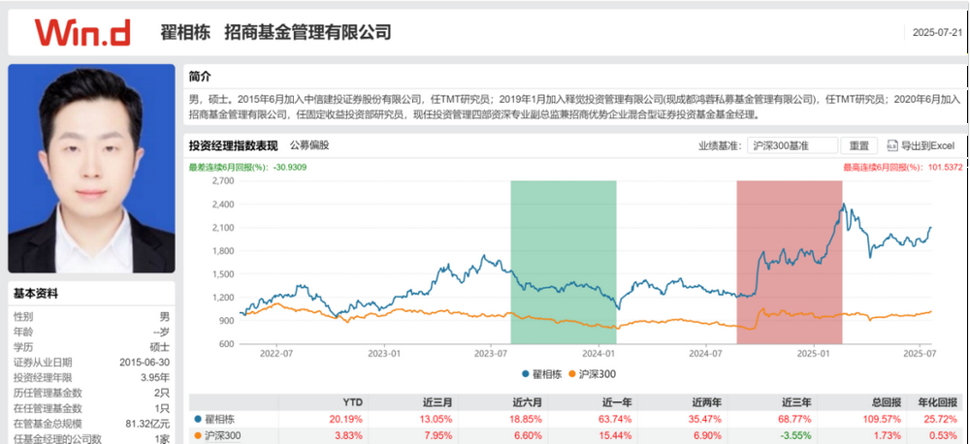Click the 任基金经理的公司数 row label
This screenshot has height=444, width=970.
click(x=57, y=438)
